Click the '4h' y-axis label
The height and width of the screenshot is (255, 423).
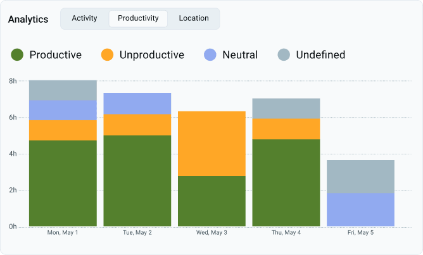[13, 154]
